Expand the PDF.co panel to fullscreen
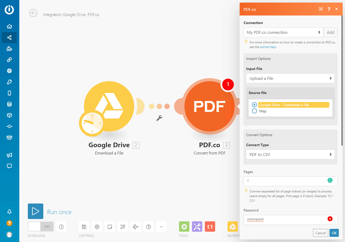Image resolution: width=345 pixels, height=242 pixels. pos(321,9)
